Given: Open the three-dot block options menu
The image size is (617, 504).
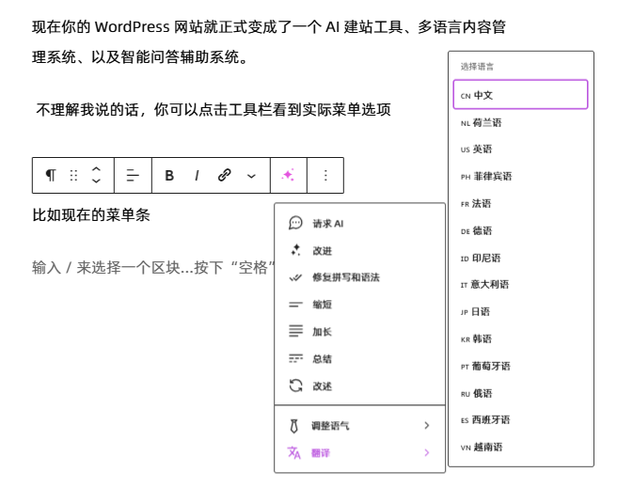Looking at the screenshot, I should (325, 176).
